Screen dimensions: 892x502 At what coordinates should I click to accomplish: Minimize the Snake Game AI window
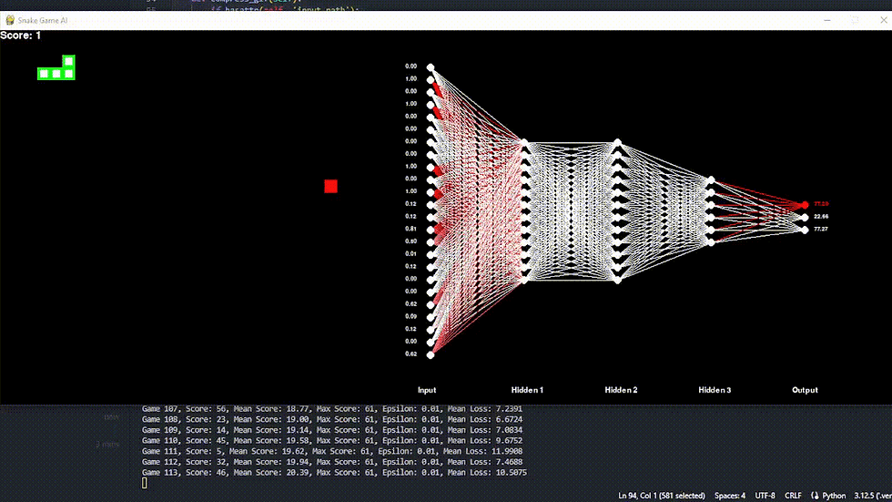(827, 20)
